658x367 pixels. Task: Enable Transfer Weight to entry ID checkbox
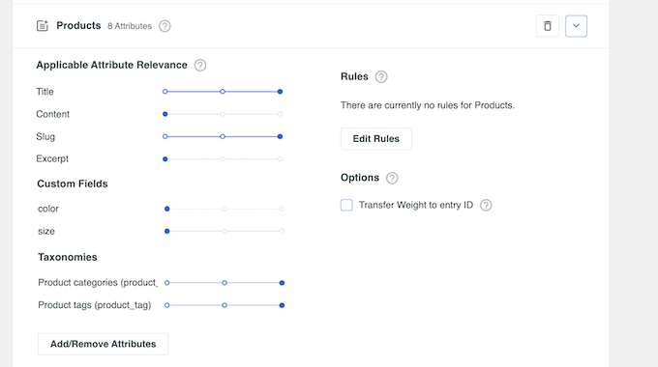[346, 206]
